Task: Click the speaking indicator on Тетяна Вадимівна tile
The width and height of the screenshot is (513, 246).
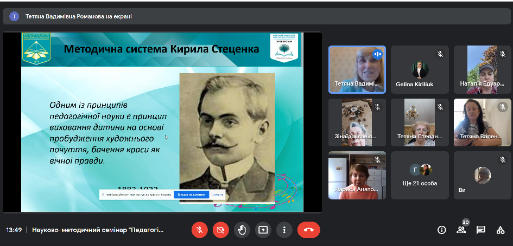Action: 377,54
